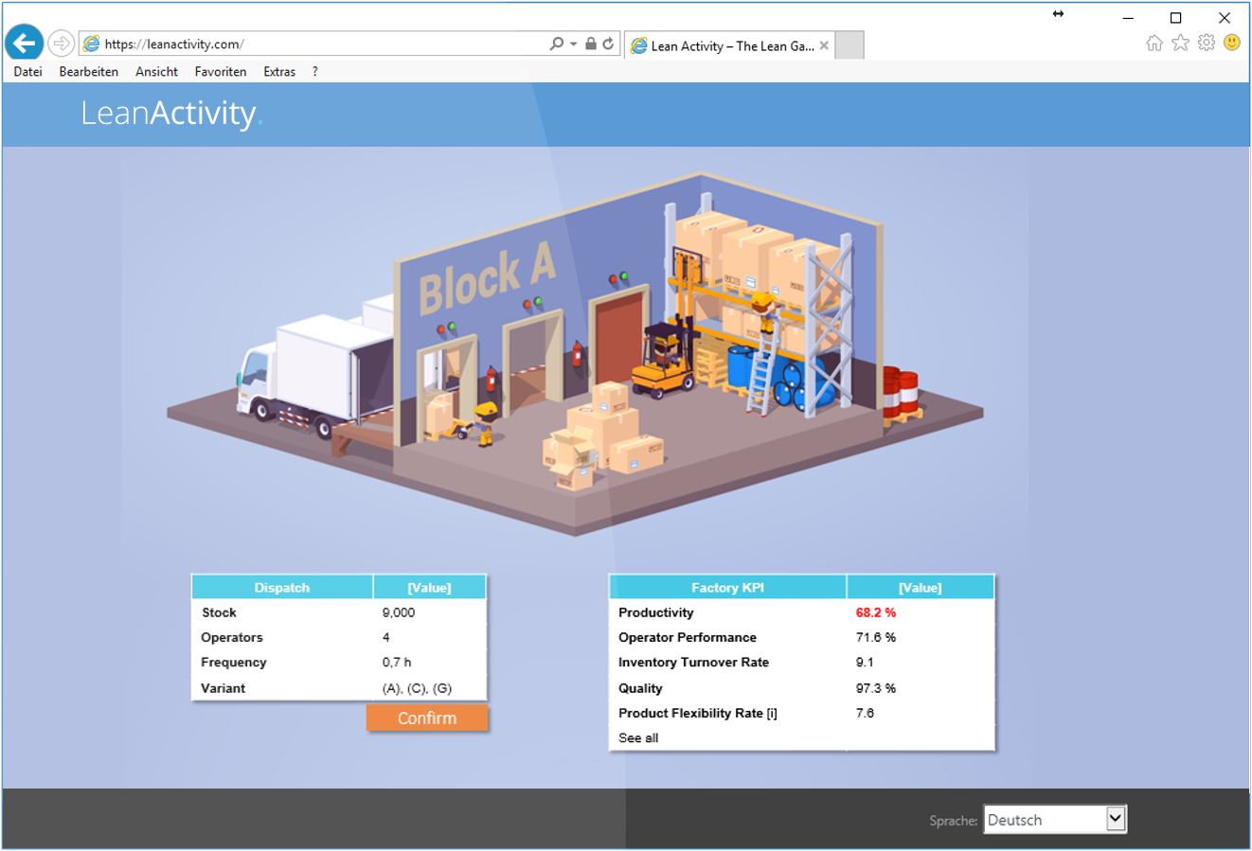Click Product Flexibility Rate [i] info label
1252x851 pixels.
click(698, 713)
